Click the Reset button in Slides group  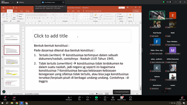(x=20, y=16)
